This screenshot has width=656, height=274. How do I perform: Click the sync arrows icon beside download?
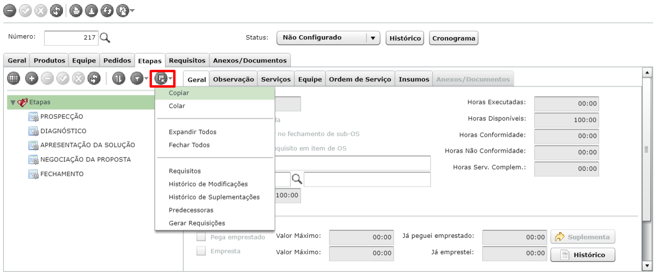tap(107, 11)
